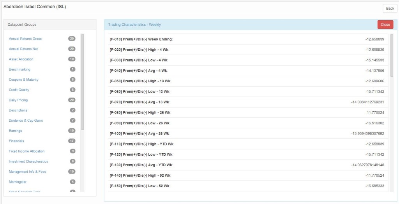Open the Descriptions group

18,110
